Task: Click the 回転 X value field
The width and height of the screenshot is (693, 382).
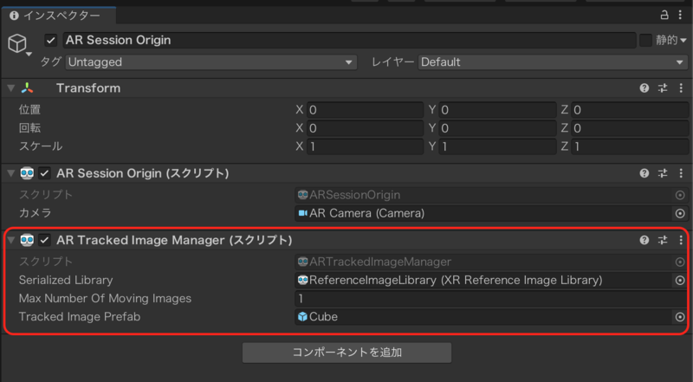Action: [365, 128]
